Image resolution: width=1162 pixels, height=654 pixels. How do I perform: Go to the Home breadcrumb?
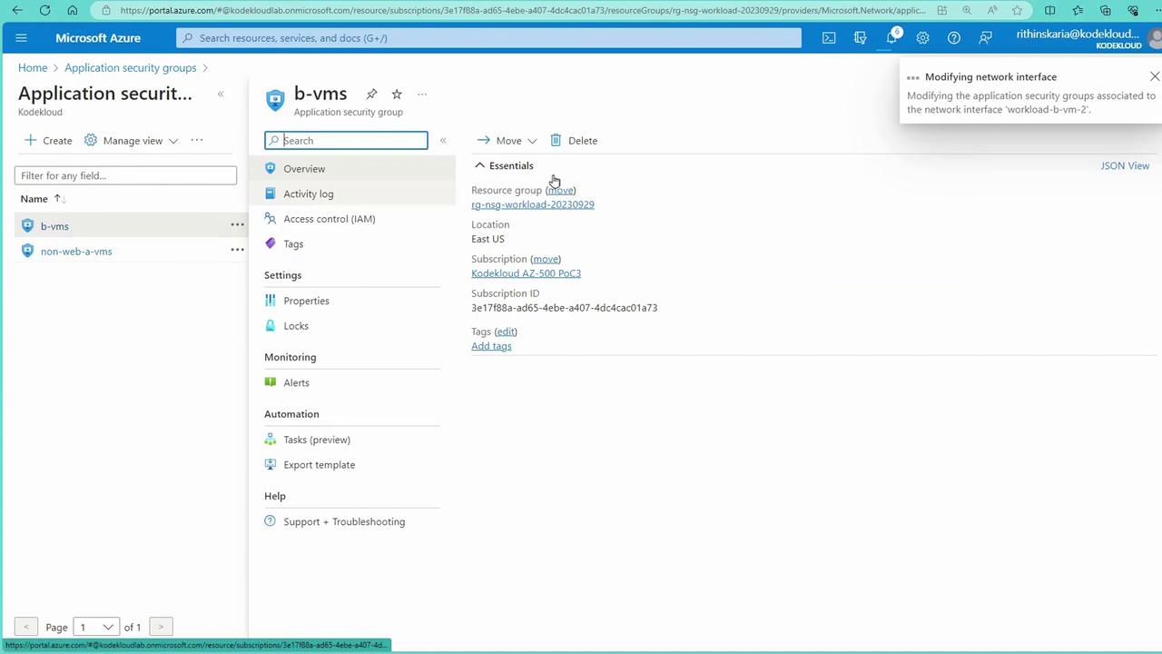pyautogui.click(x=33, y=68)
